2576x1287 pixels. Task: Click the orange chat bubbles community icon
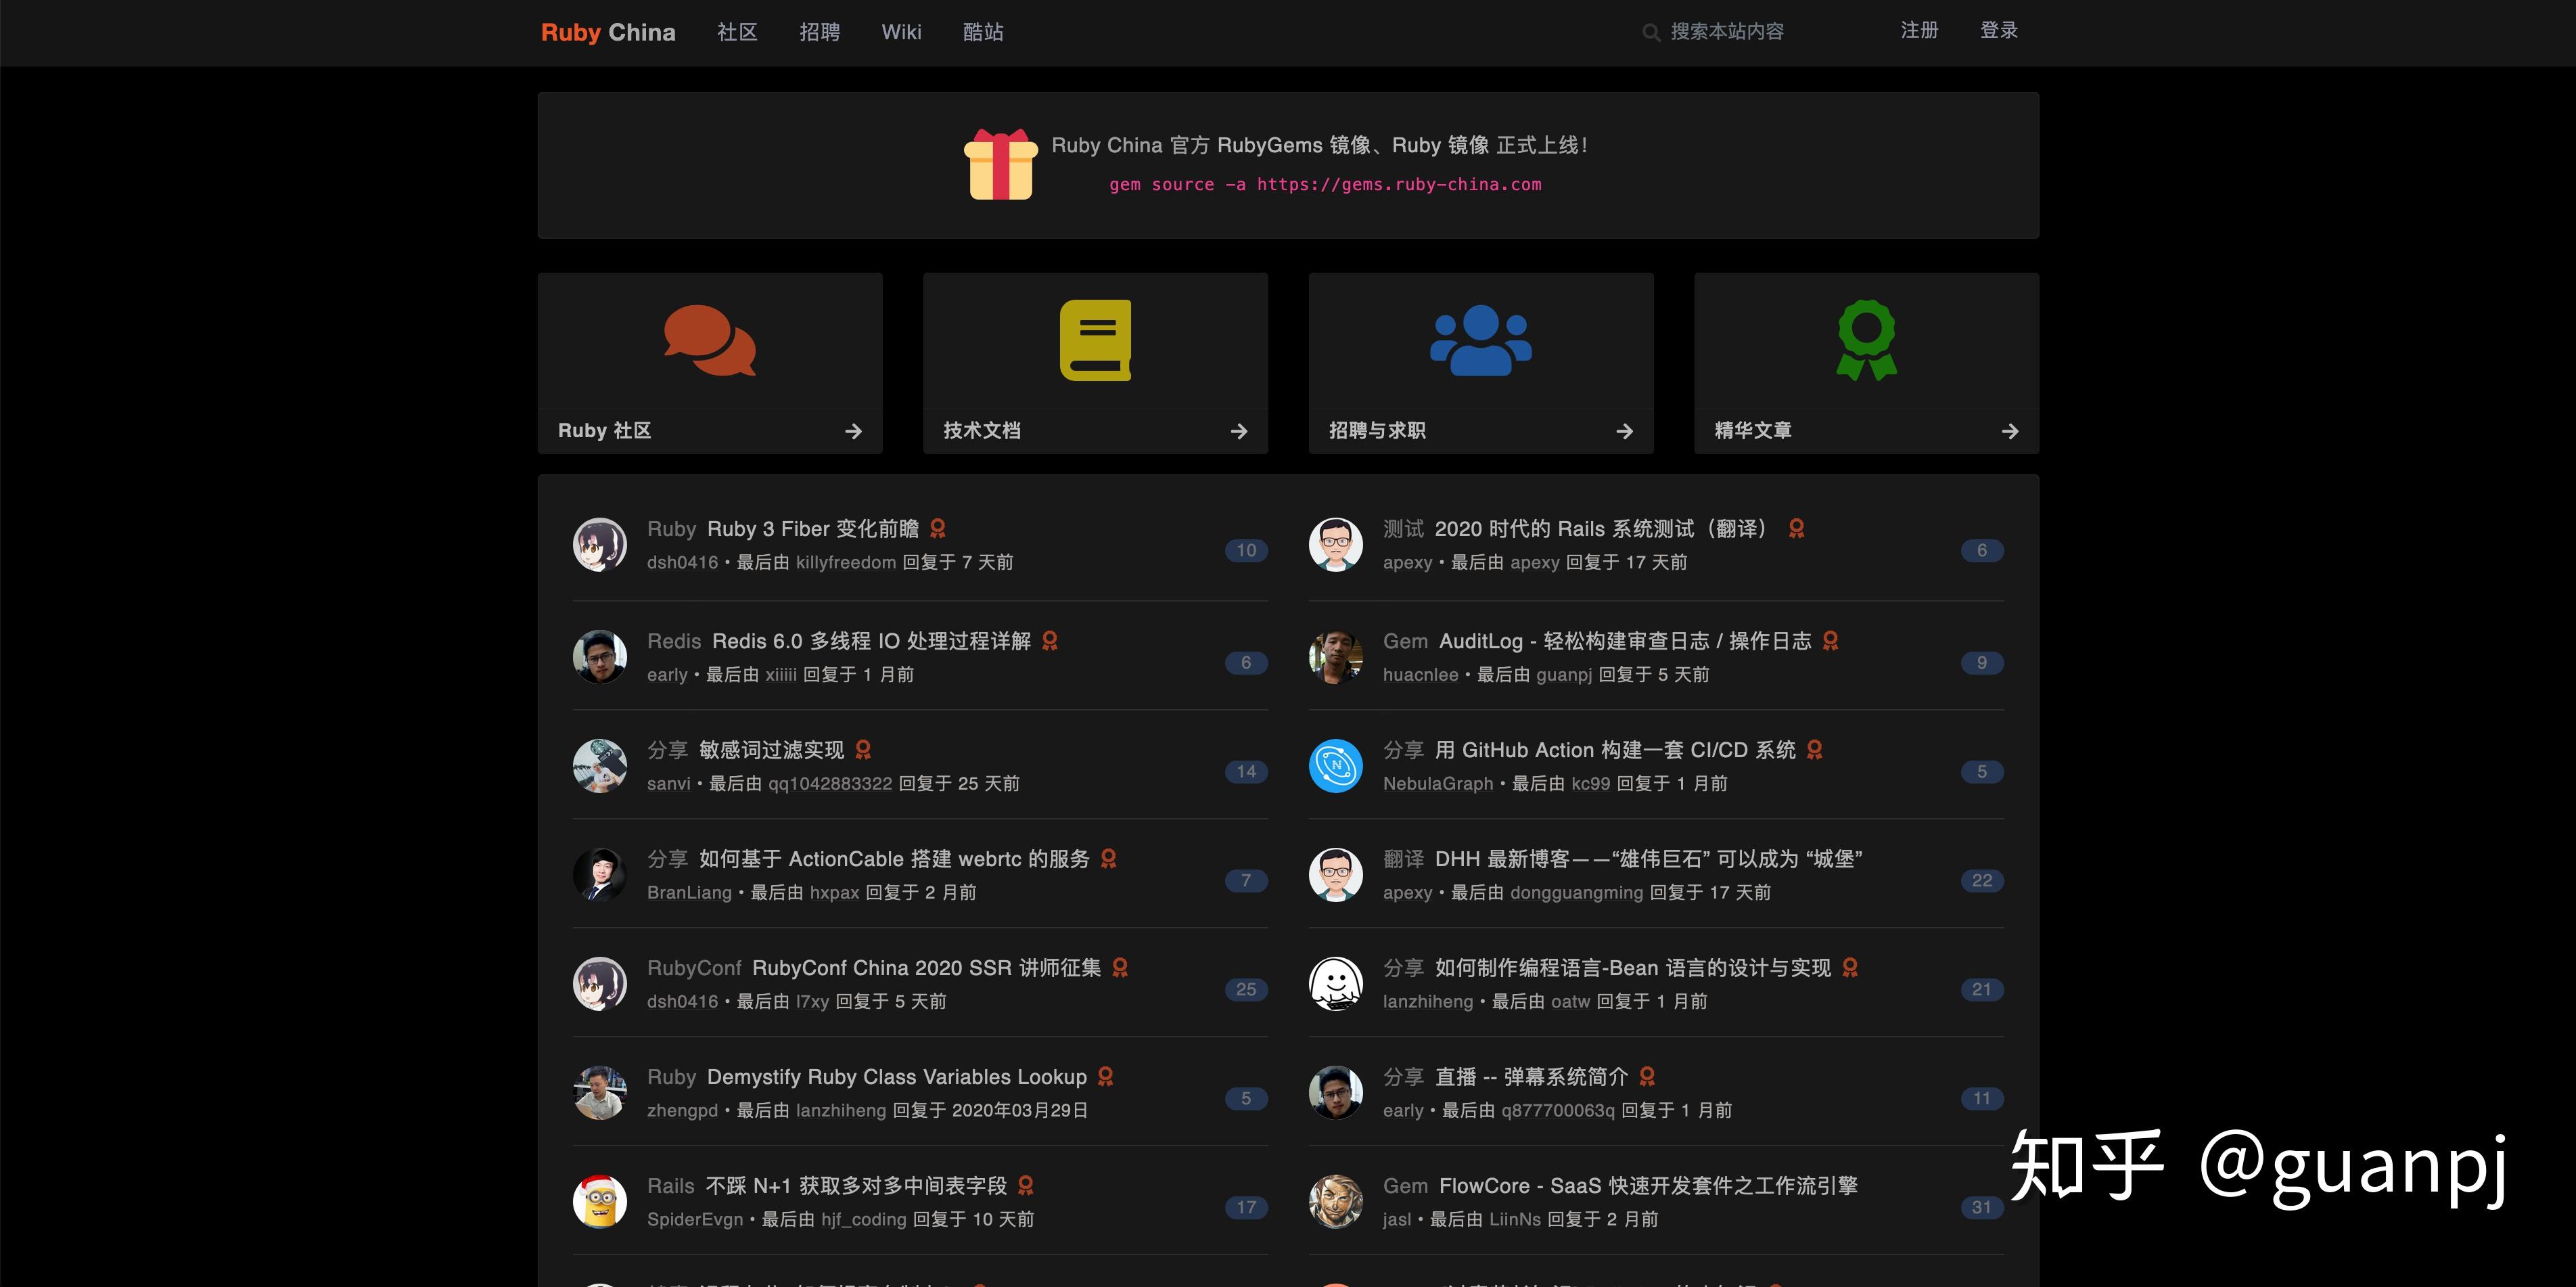(709, 340)
